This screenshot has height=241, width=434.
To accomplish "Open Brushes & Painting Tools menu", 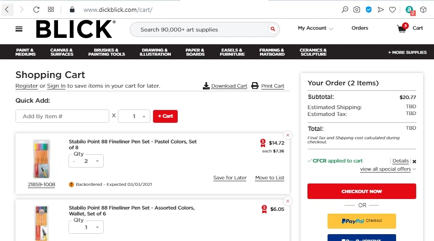I will click(106, 52).
